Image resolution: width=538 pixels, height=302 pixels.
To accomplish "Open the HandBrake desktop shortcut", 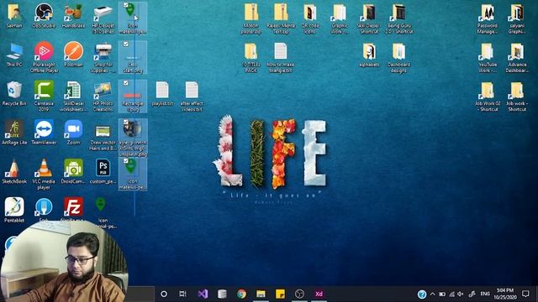I will (x=73, y=16).
